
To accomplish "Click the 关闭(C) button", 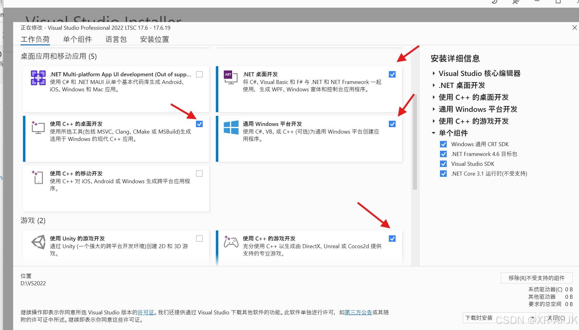I will coord(556,318).
